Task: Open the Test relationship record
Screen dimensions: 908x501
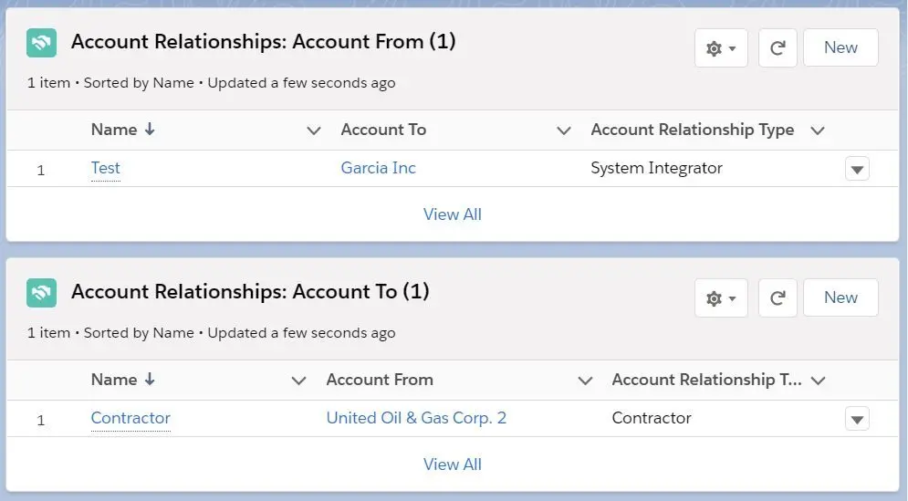Action: (105, 168)
